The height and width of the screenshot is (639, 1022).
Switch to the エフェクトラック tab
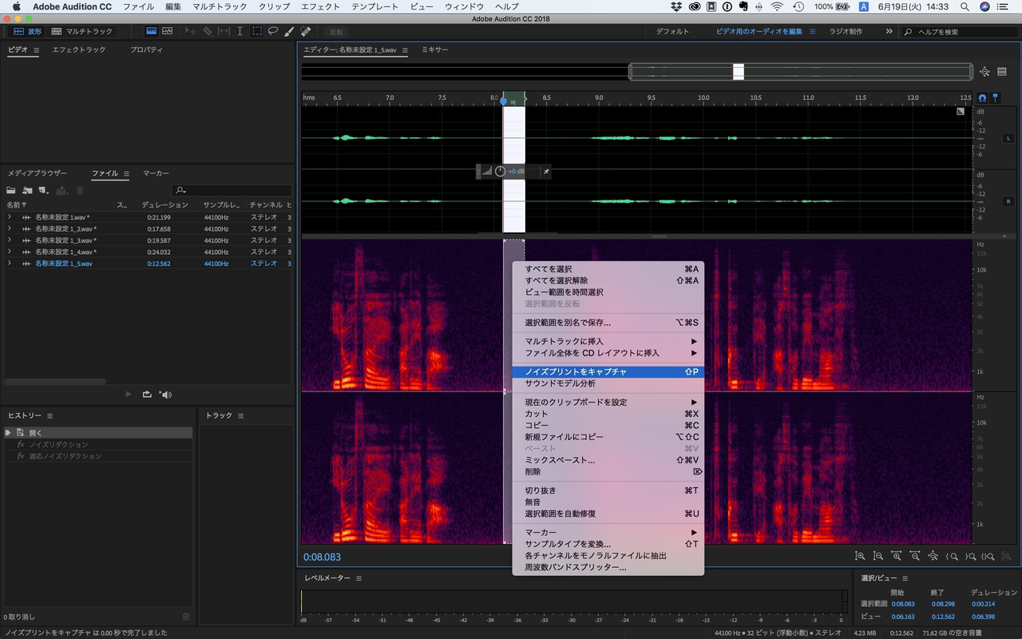click(x=78, y=50)
